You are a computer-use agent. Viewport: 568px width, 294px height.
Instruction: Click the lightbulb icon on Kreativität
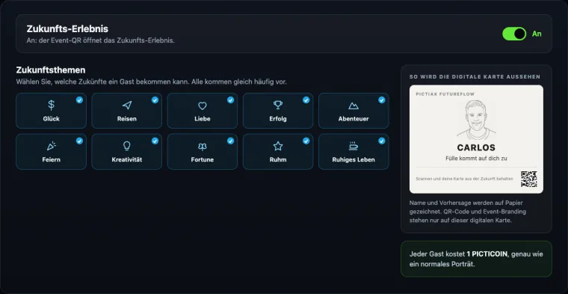pos(126,146)
